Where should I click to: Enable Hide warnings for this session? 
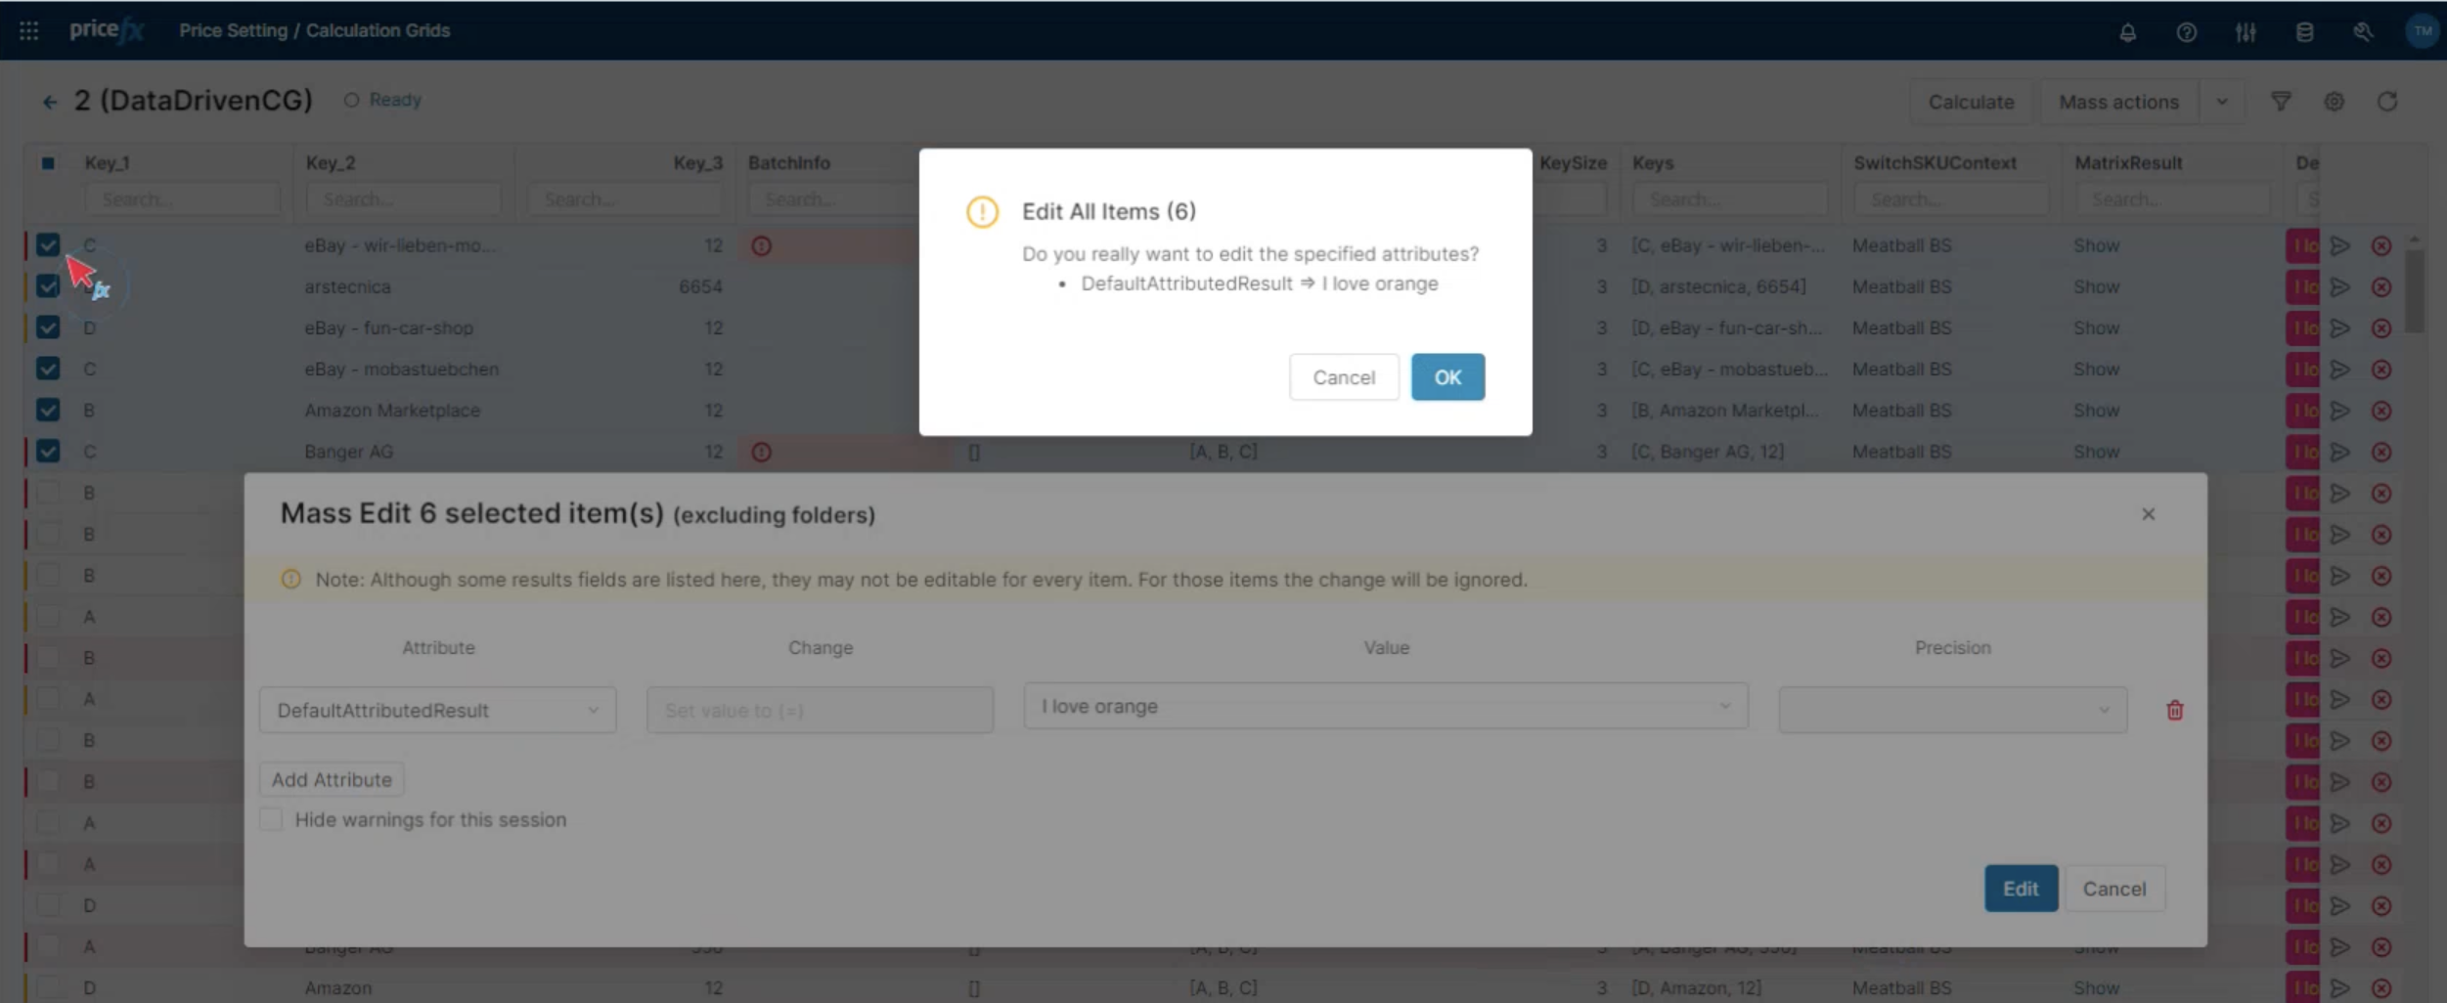pyautogui.click(x=271, y=819)
